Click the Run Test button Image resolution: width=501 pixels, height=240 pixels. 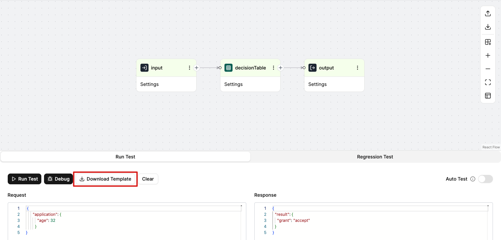coord(25,179)
